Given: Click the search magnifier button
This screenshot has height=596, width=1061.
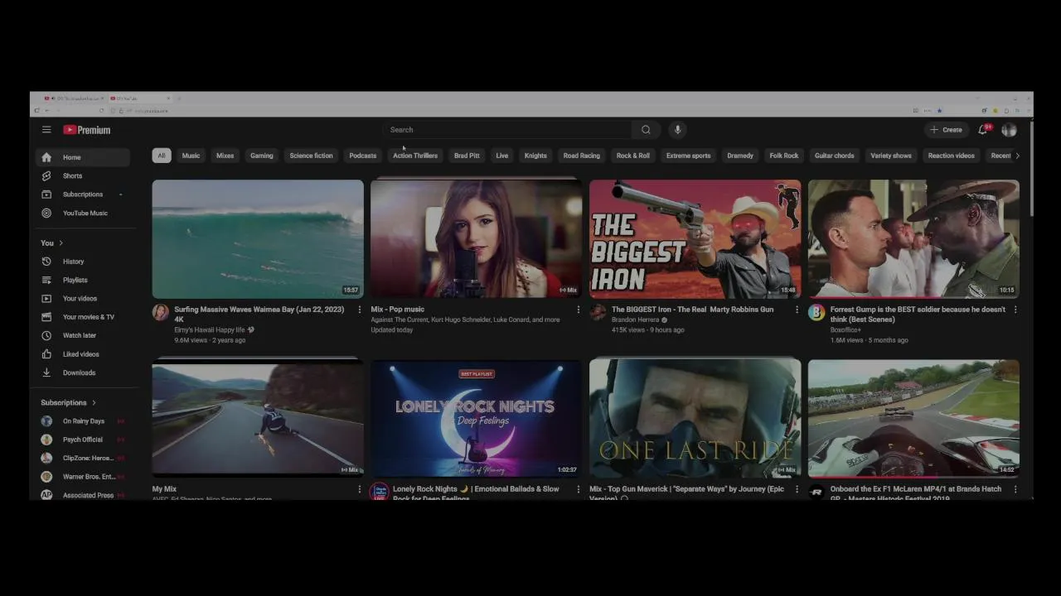Looking at the screenshot, I should 646,130.
